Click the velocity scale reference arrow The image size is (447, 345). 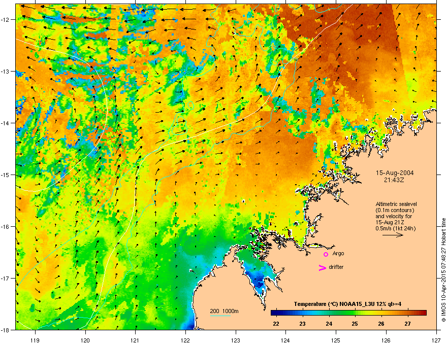click(x=393, y=235)
